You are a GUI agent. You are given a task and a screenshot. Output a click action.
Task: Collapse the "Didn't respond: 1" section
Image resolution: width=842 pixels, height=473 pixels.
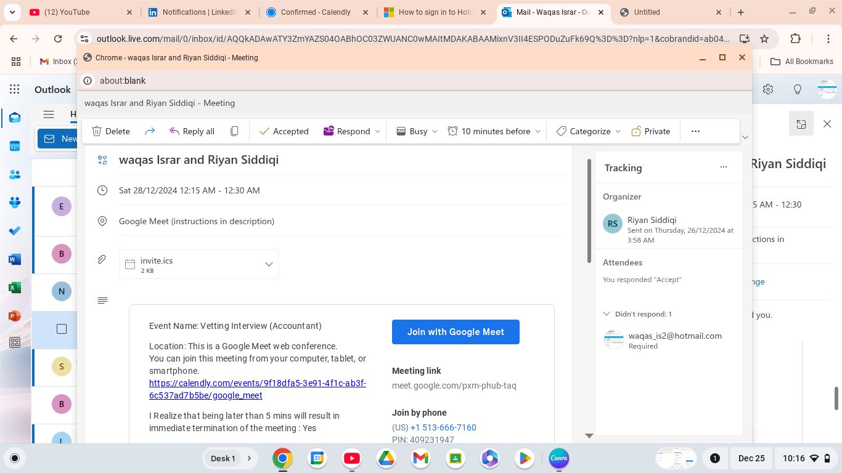click(x=607, y=314)
